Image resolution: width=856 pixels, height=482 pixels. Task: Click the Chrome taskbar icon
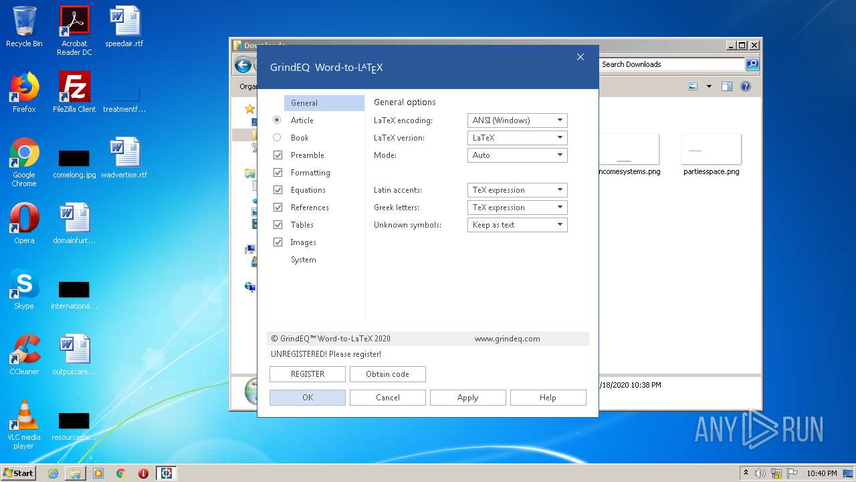[120, 473]
